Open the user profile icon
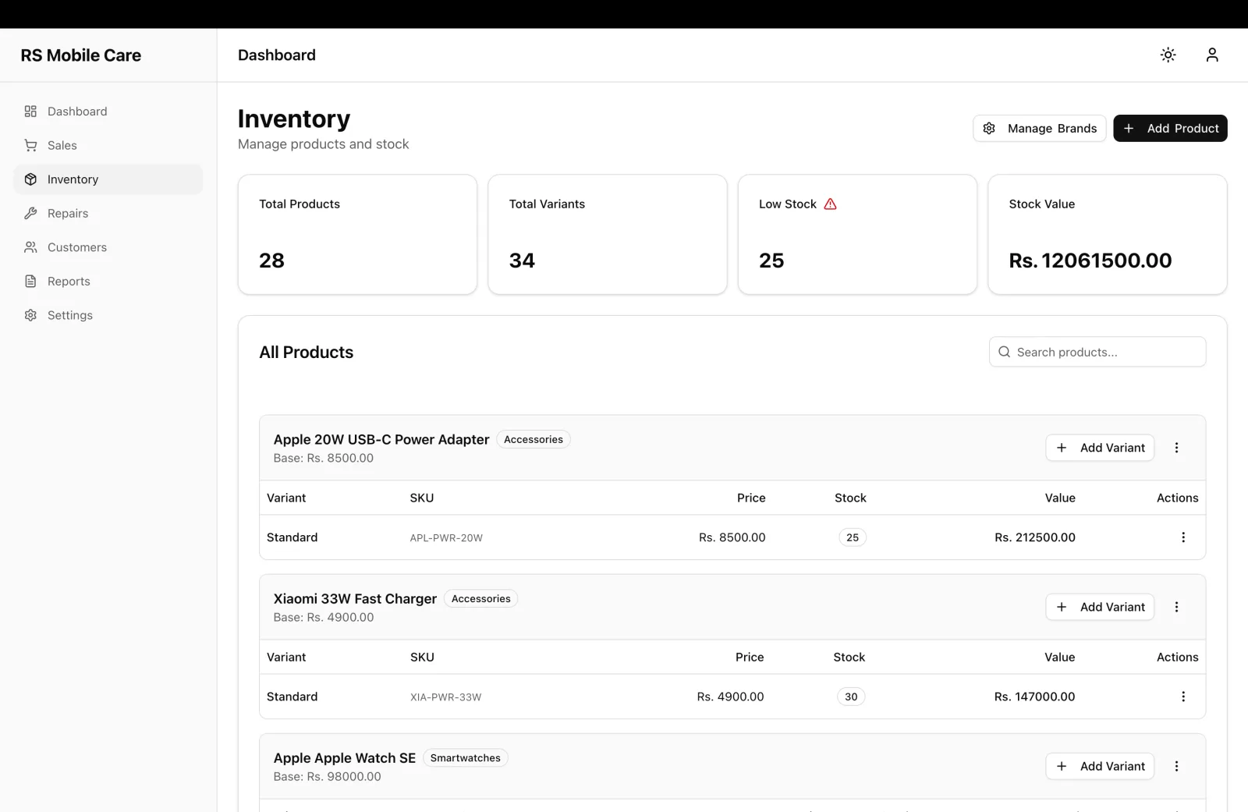 [1211, 55]
